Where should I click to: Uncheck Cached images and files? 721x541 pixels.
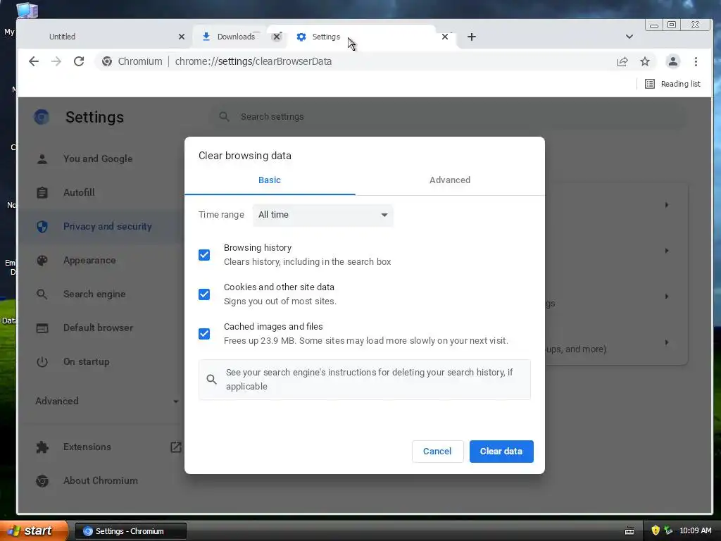[x=204, y=333]
